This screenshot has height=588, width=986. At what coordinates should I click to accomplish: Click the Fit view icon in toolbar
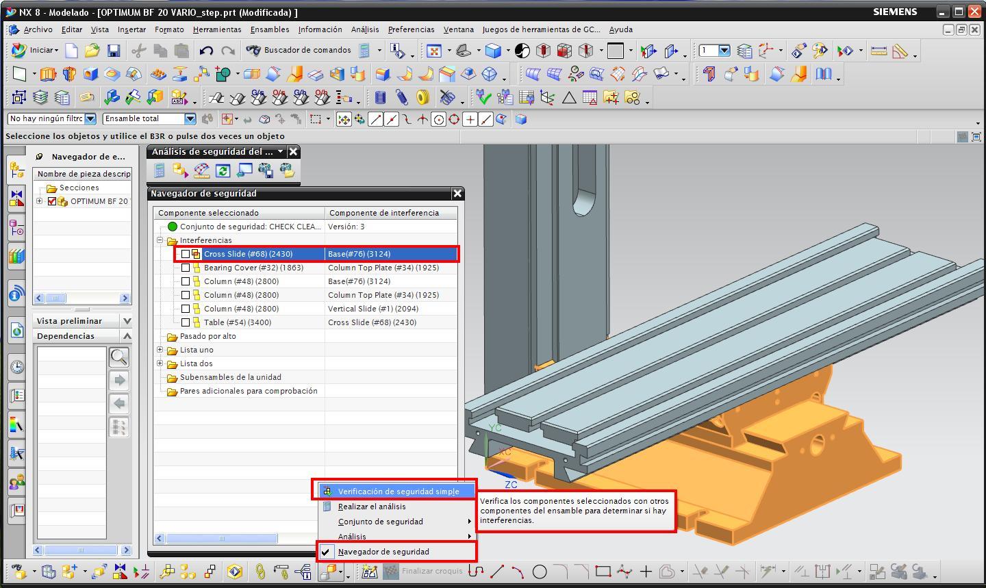[434, 51]
